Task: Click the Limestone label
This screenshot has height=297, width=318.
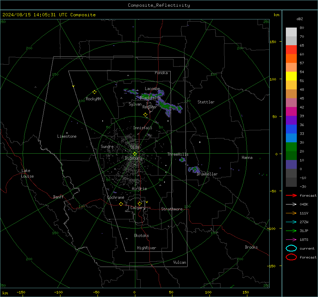Action: [x=67, y=136]
